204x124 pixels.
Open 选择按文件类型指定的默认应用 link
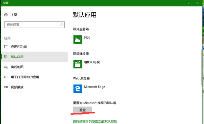95,121
